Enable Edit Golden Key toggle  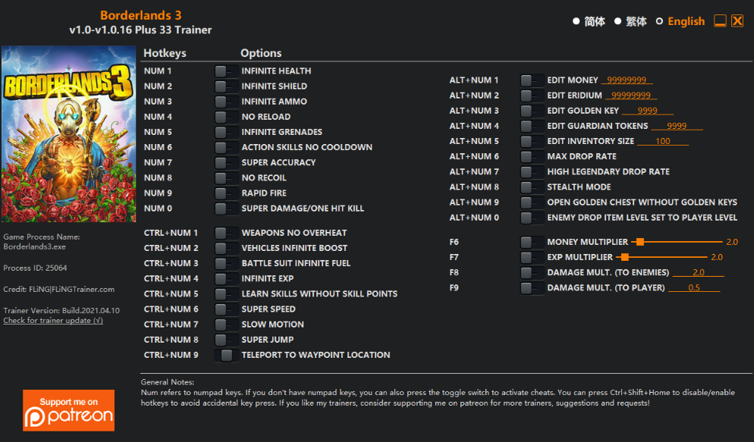point(532,111)
